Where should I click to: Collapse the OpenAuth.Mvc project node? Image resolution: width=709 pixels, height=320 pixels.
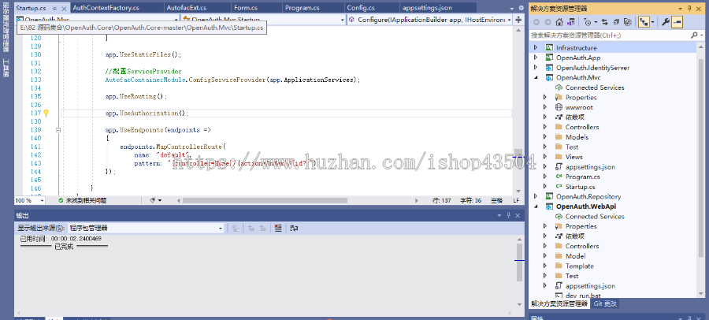coord(536,77)
